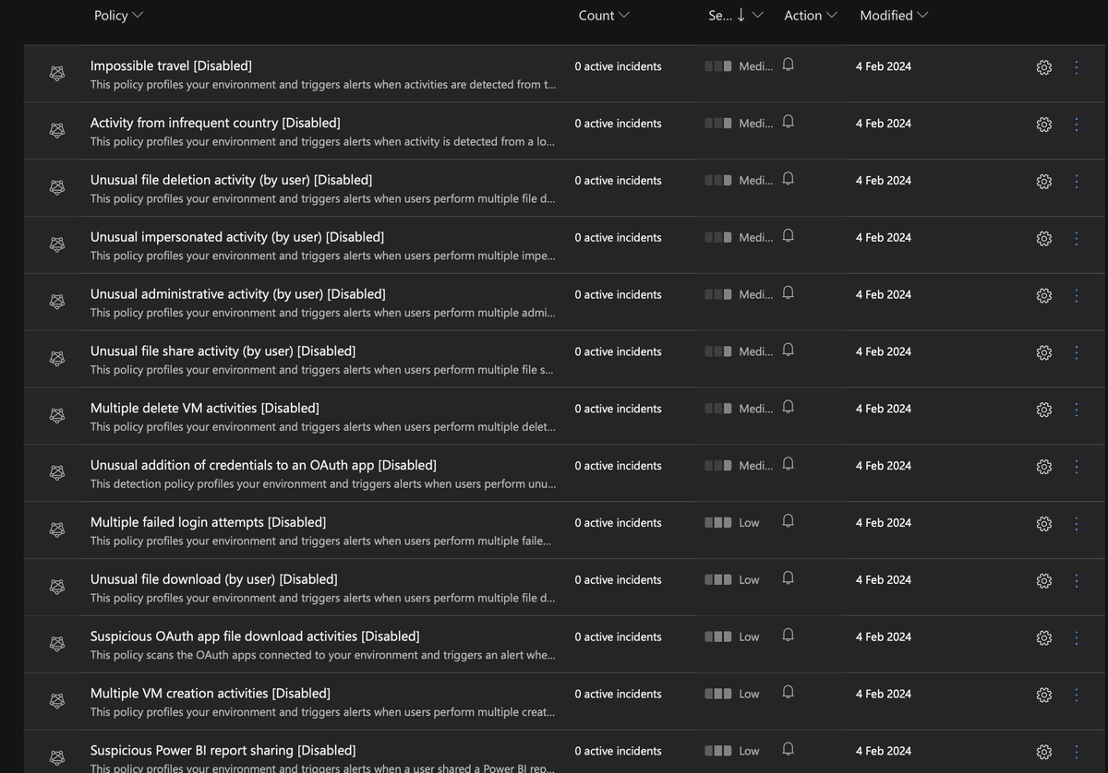Image resolution: width=1108 pixels, height=773 pixels.
Task: Click alert bell for Activity from infrequent country
Action: tap(788, 122)
